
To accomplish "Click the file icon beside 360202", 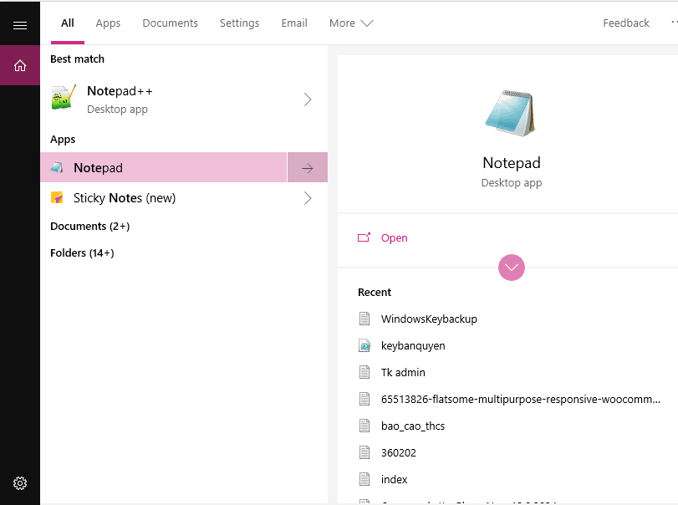I will click(364, 452).
